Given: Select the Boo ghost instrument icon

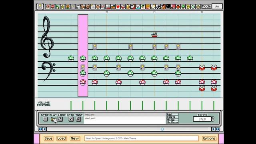Looking at the screenshot, I should [138, 7].
